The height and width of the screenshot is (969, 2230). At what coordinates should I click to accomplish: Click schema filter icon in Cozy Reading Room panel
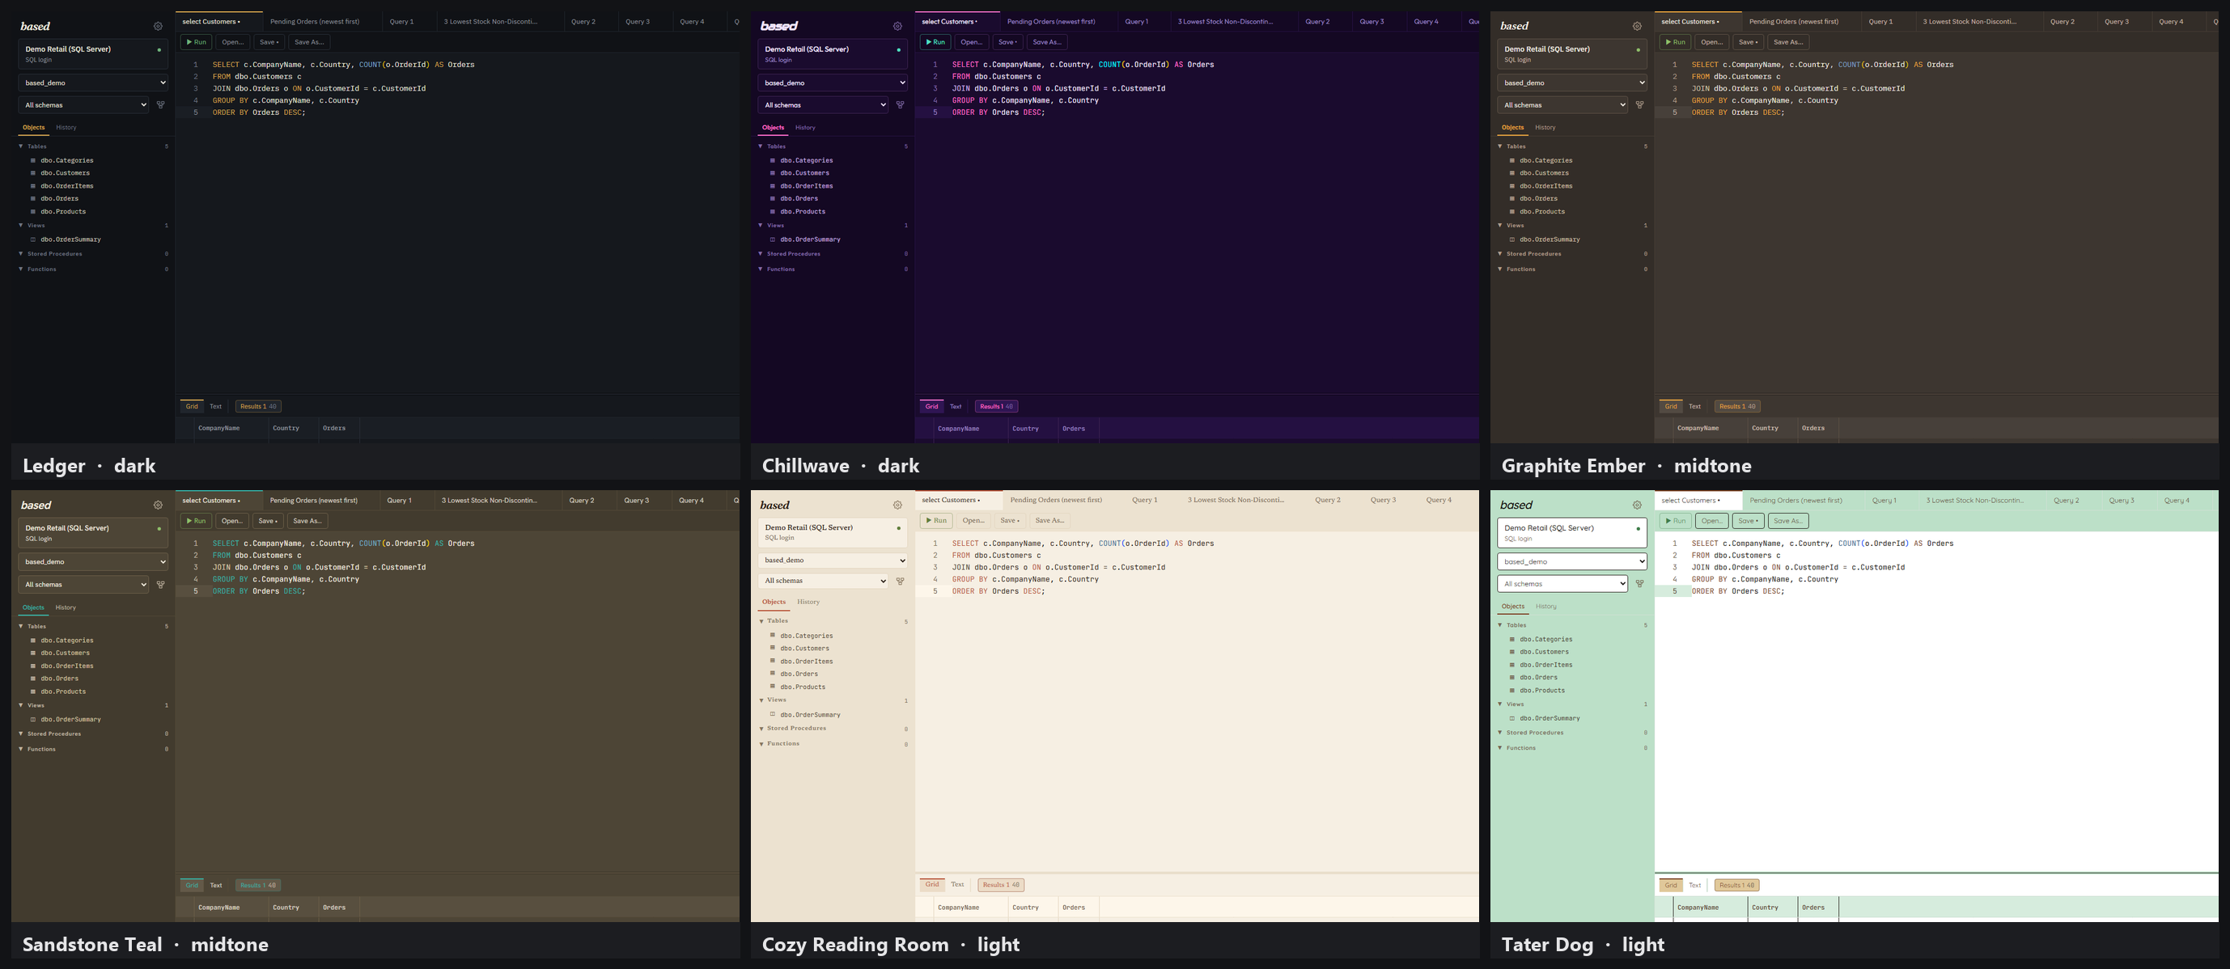(900, 582)
